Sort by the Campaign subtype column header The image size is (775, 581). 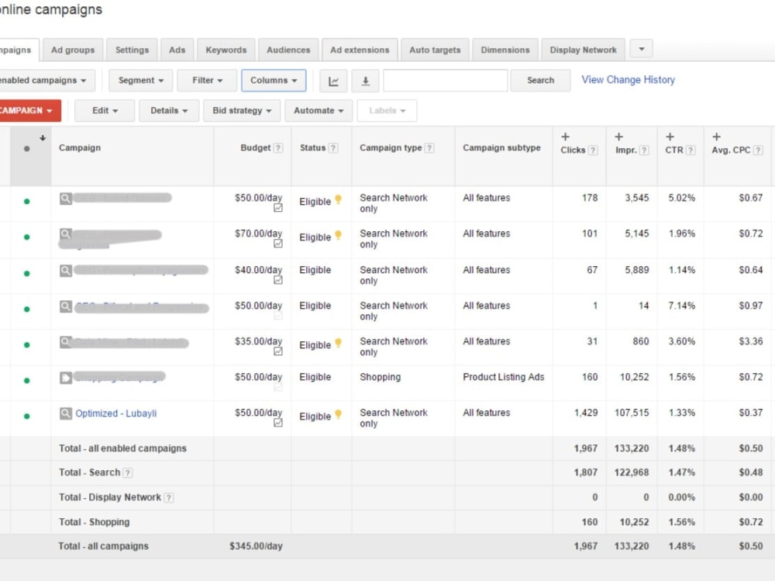(x=501, y=148)
